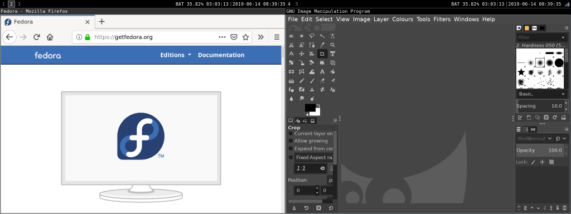
Task: Reload the page in Firefox
Action: [36, 37]
